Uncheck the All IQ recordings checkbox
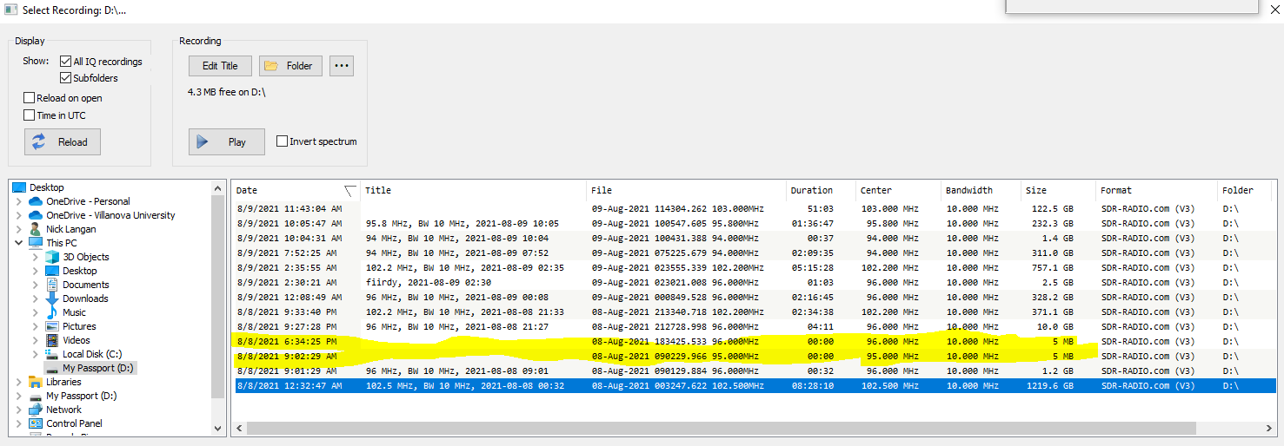 [x=66, y=62]
